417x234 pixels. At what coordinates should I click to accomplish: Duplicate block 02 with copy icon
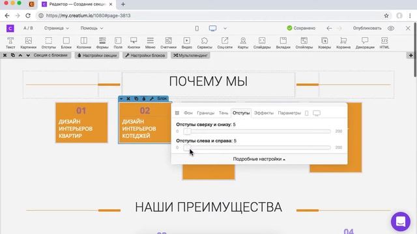[136, 99]
